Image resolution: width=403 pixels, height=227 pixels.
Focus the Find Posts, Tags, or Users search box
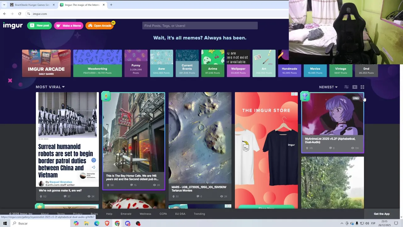[x=200, y=26]
